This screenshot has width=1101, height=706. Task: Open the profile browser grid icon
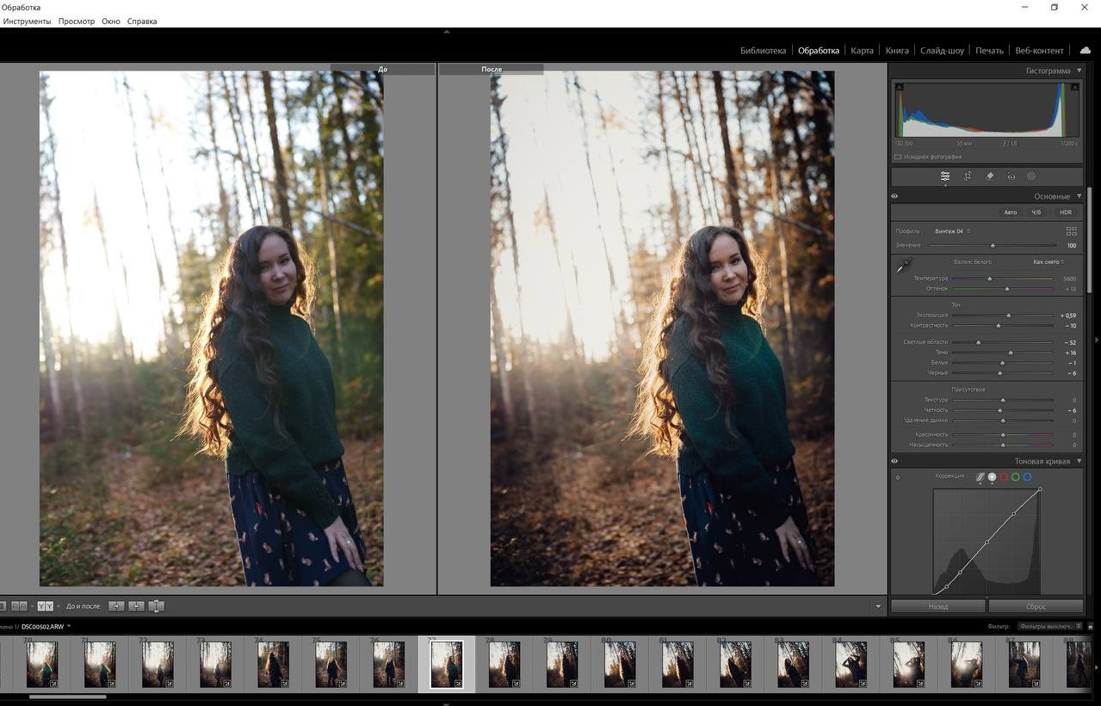(1071, 231)
